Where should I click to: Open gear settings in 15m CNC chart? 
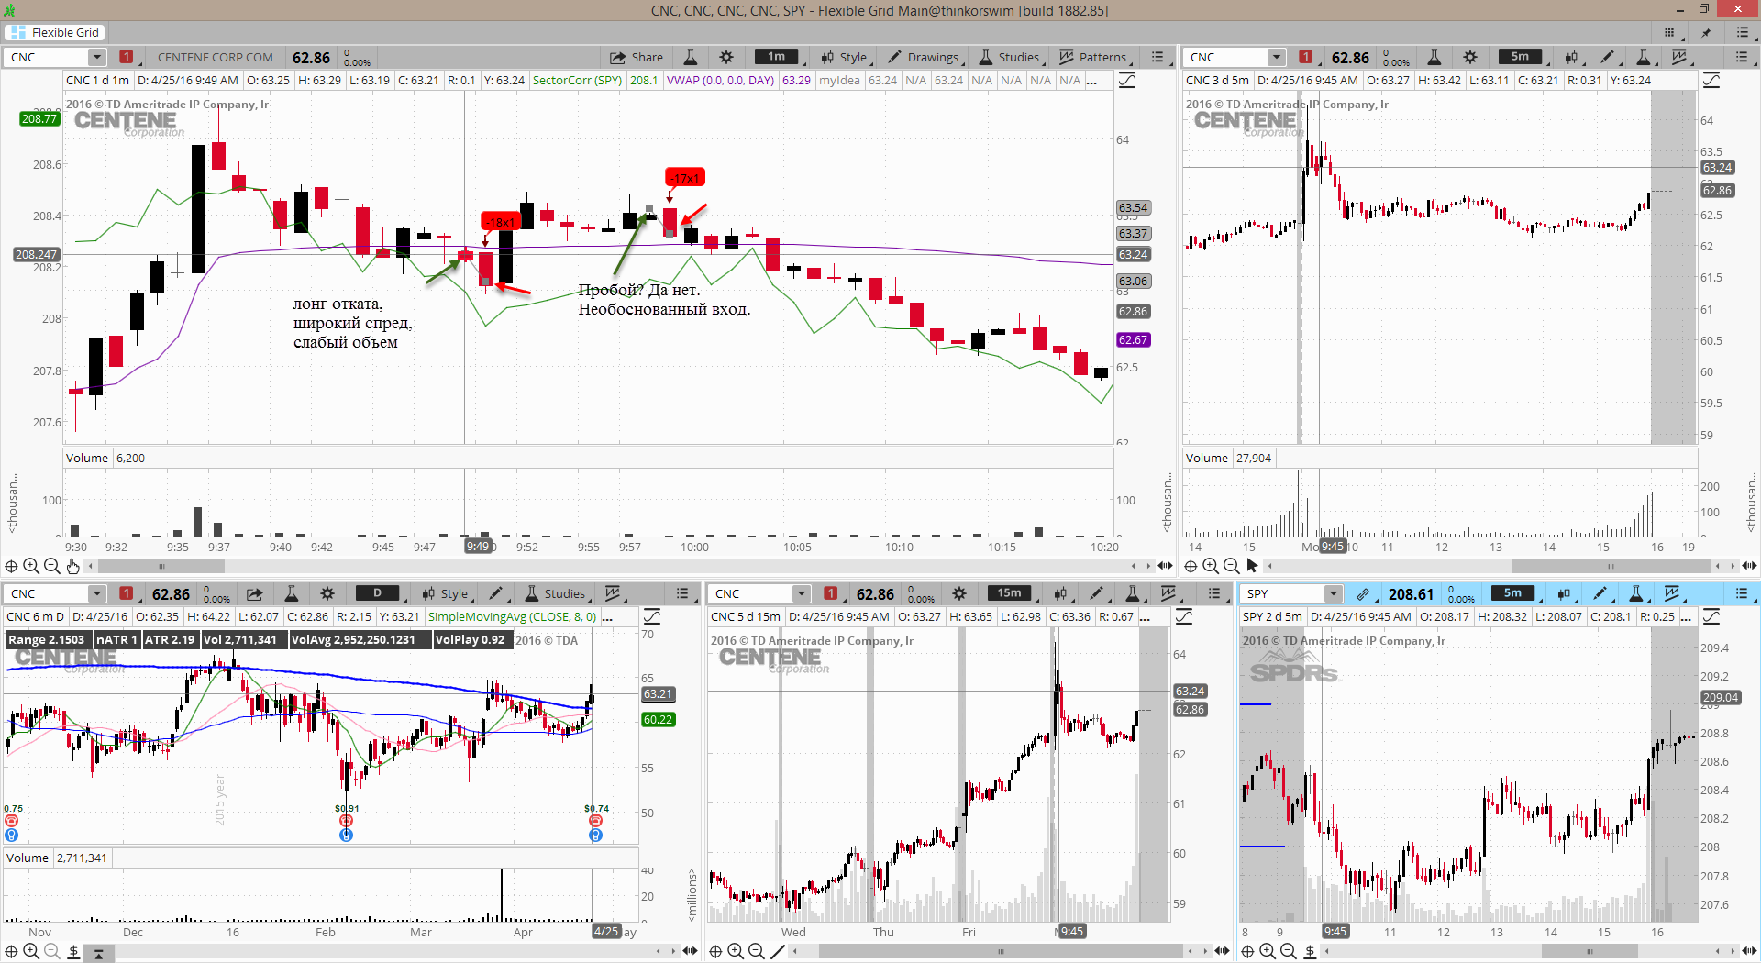[x=959, y=593]
